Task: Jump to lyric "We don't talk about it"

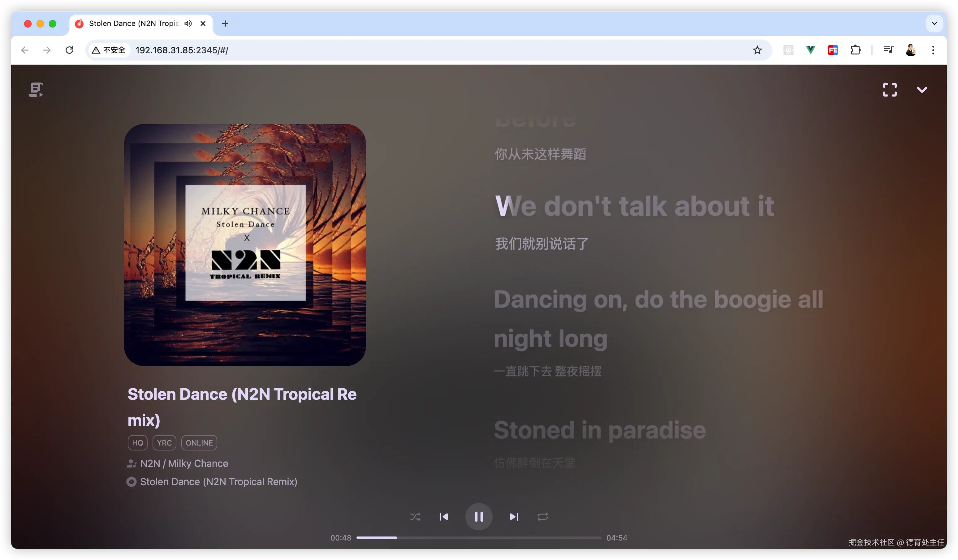Action: [x=634, y=206]
